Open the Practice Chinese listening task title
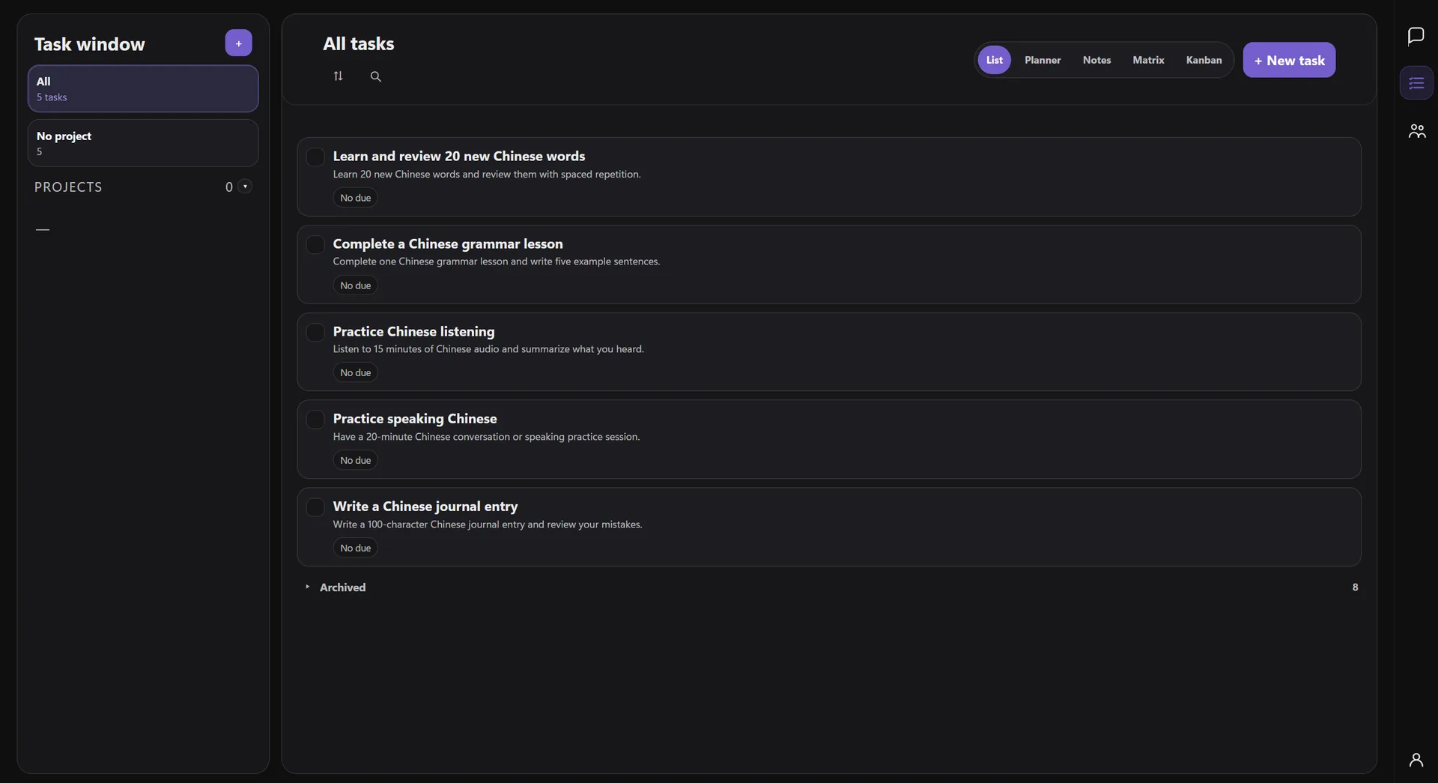This screenshot has height=783, width=1438. point(413,331)
